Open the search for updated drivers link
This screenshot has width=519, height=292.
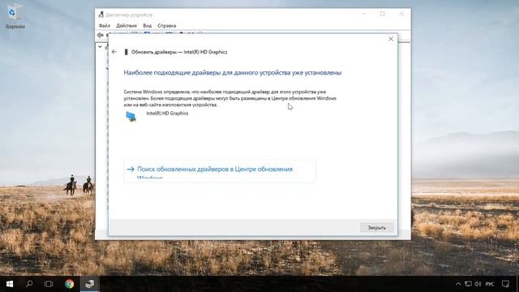[x=220, y=171]
